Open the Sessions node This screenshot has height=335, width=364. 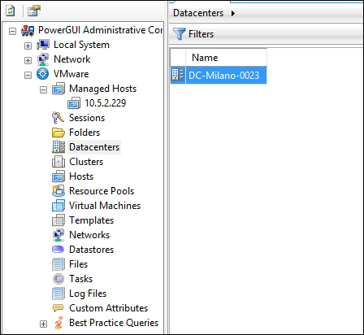(x=87, y=118)
